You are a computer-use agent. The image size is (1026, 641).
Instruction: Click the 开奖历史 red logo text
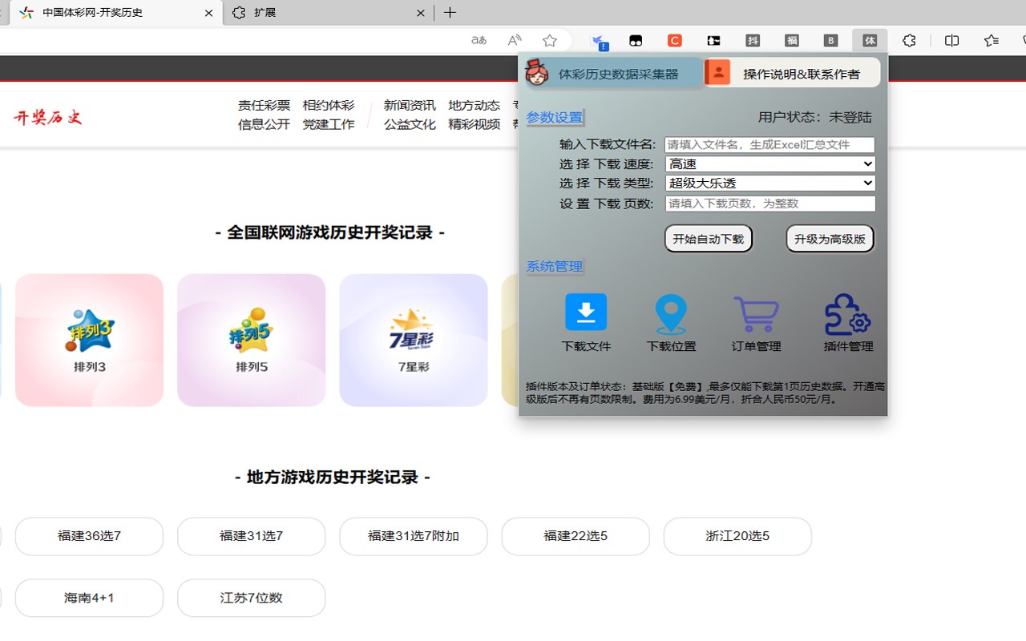click(48, 118)
